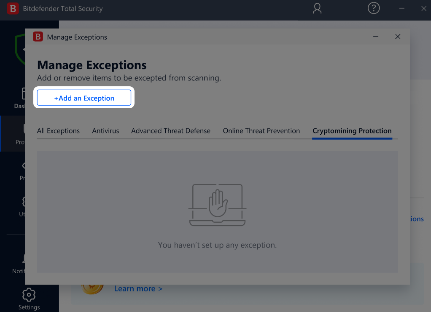Open the Online Threat Prevention tab
Screen dimensions: 431x312
pos(261,131)
